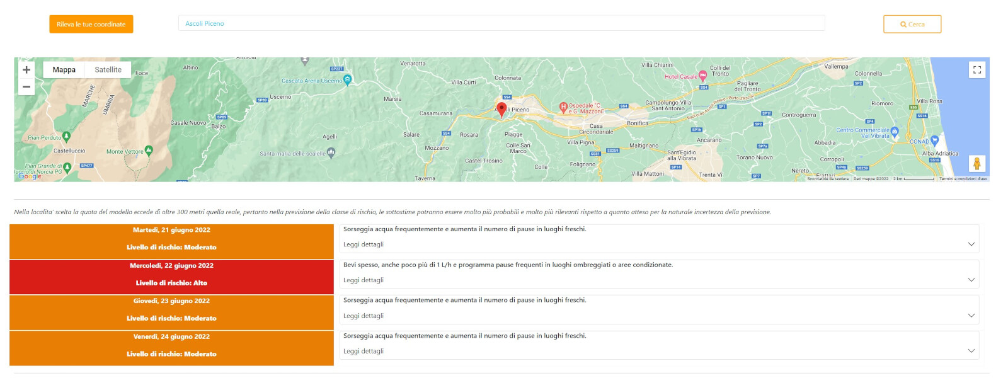Toggle fullscreen map view
The height and width of the screenshot is (378, 1008).
pyautogui.click(x=976, y=70)
